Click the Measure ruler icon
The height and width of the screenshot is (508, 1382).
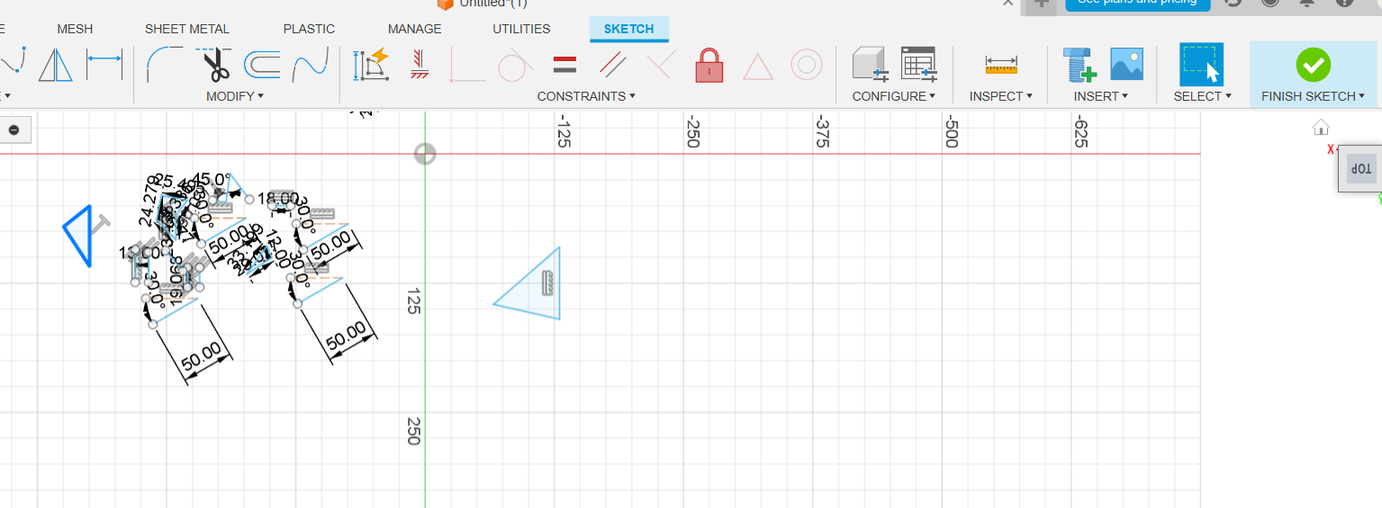[1001, 65]
